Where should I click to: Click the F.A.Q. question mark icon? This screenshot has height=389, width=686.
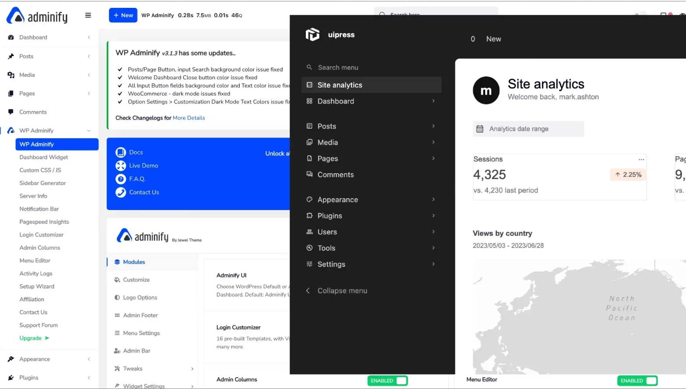click(x=121, y=179)
